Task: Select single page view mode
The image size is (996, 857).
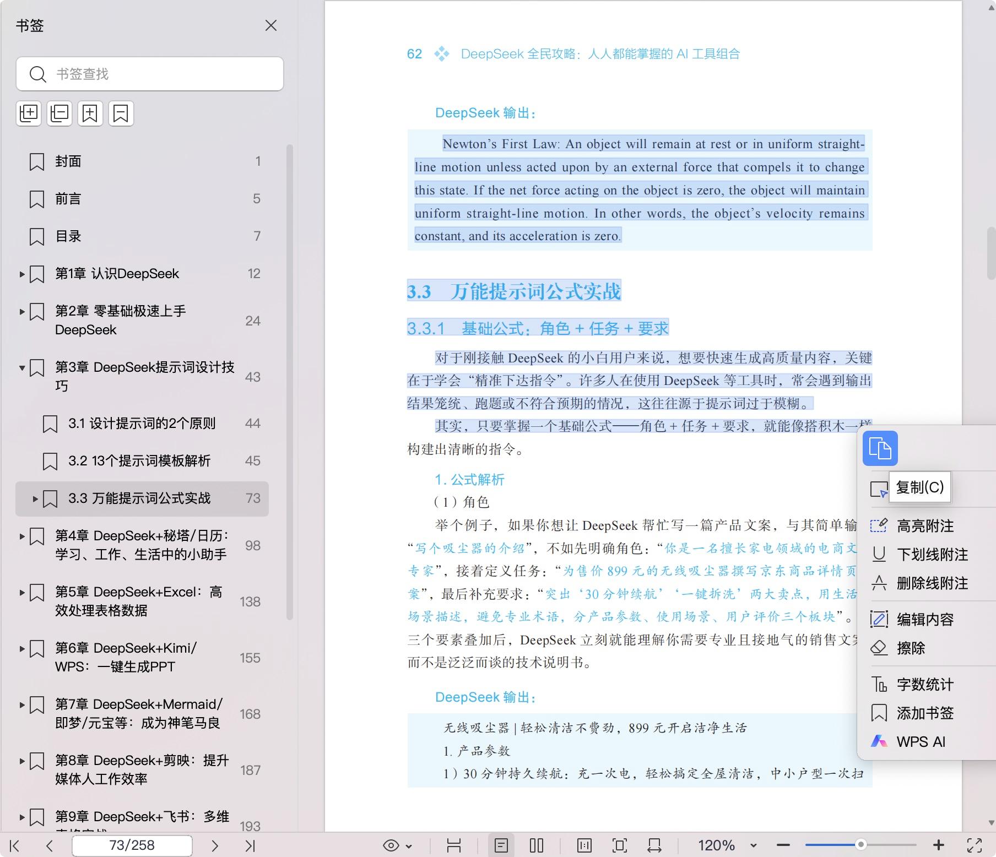Action: 501,845
